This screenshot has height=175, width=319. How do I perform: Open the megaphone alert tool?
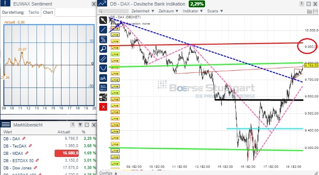click(103, 97)
